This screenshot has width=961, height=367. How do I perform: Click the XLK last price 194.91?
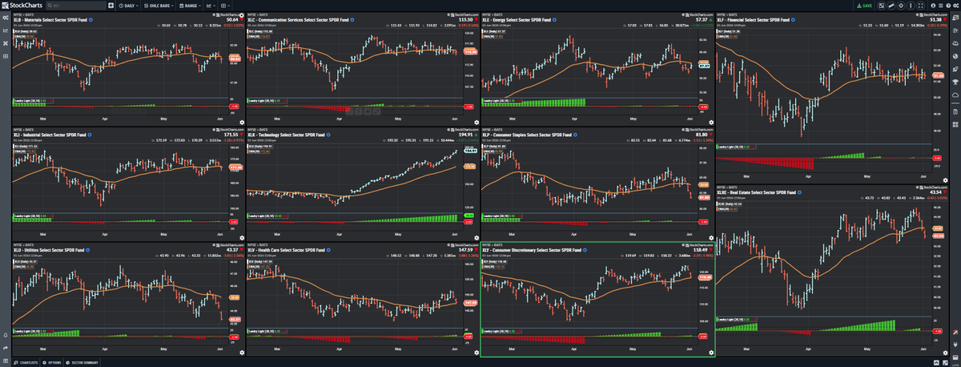[x=466, y=135]
